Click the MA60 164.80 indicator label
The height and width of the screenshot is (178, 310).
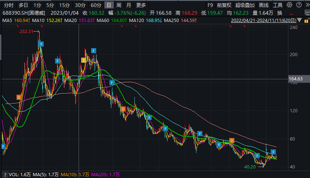(x=112, y=20)
